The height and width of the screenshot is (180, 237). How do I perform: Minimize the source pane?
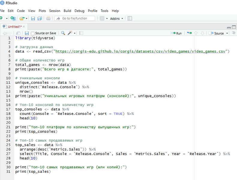229,28
